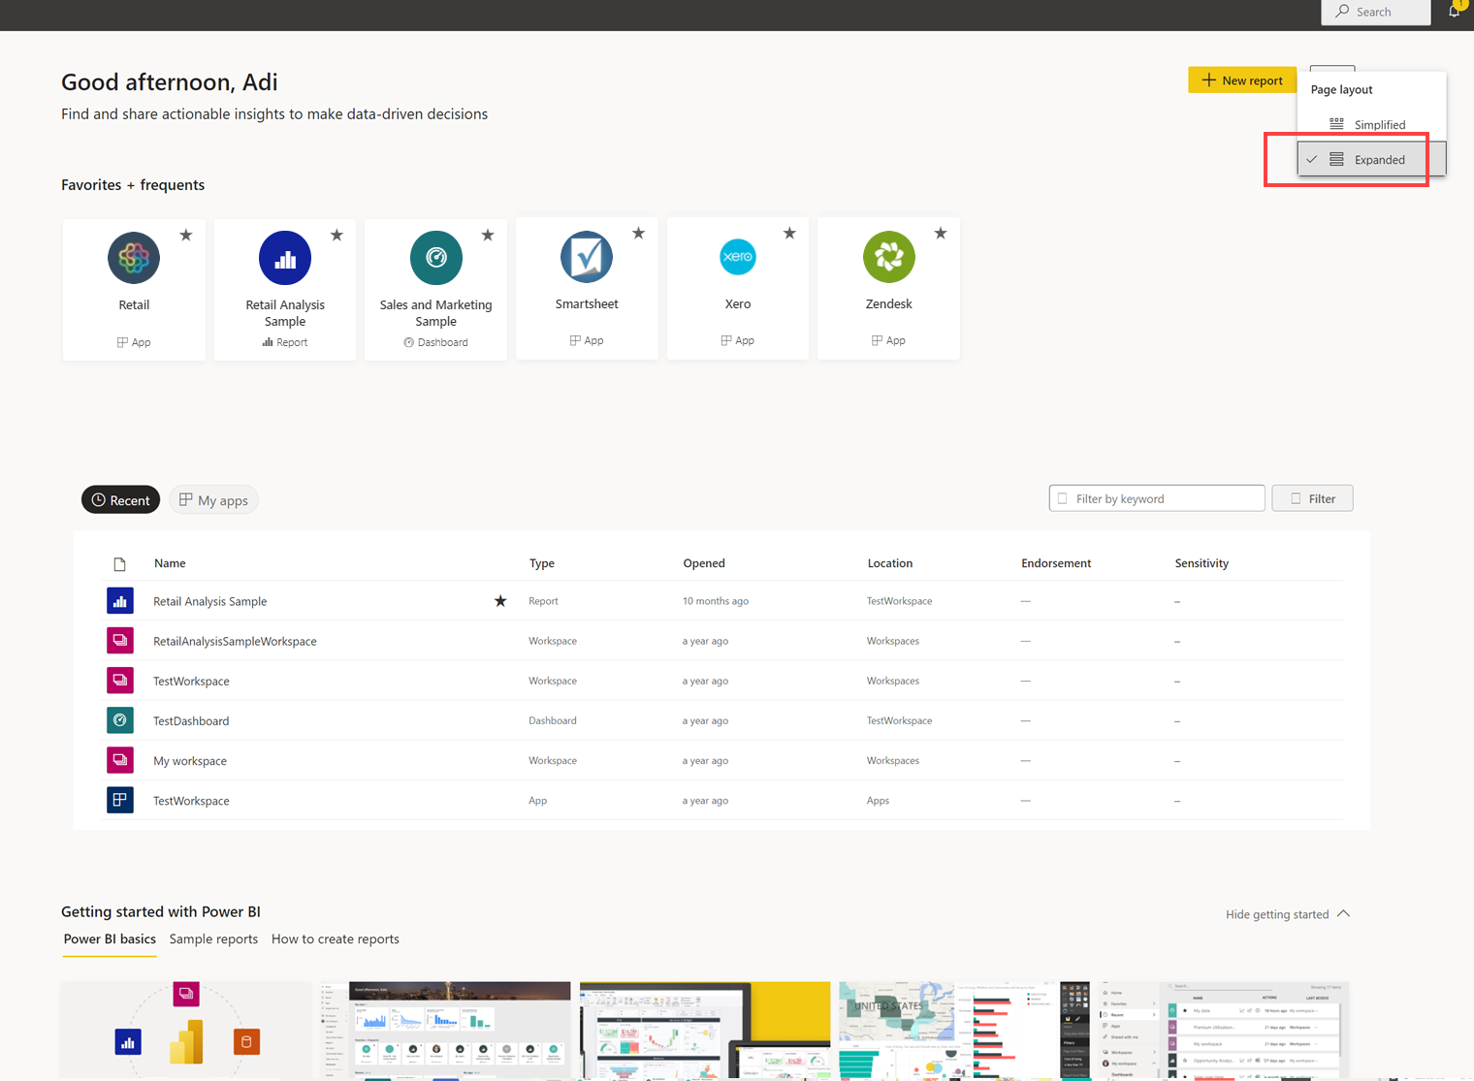Screen dimensions: 1474x1081
Task: Sort by the Type column header
Action: pos(542,563)
